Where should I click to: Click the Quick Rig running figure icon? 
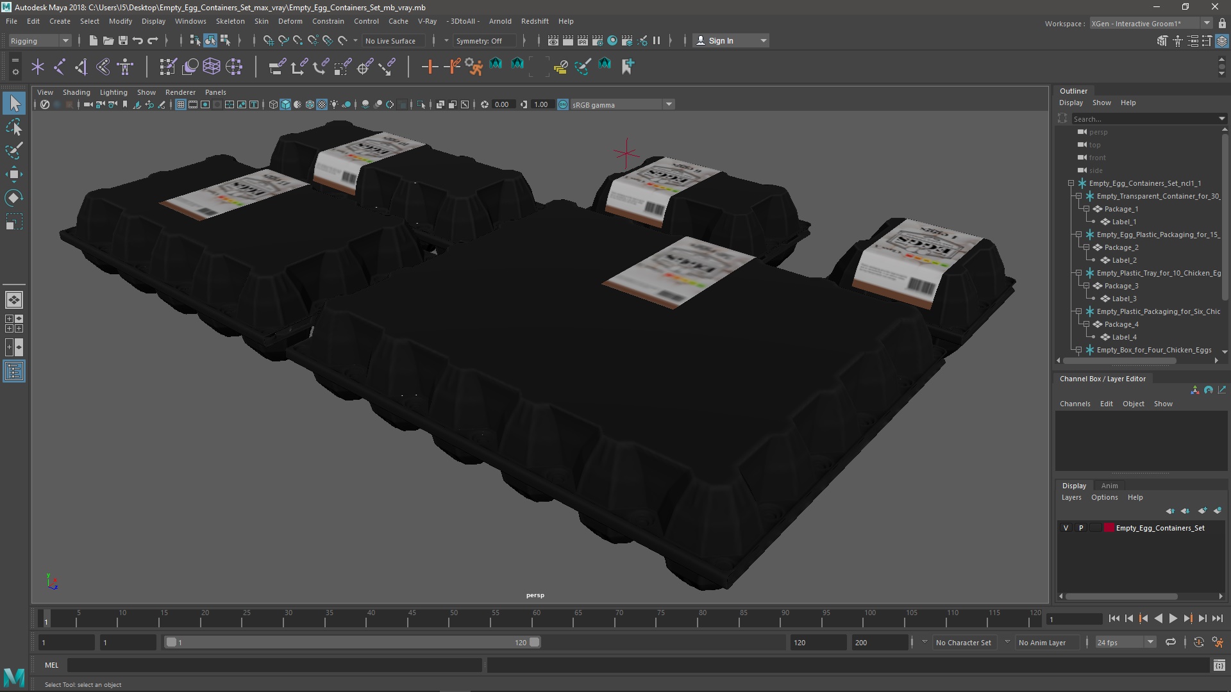tap(474, 66)
